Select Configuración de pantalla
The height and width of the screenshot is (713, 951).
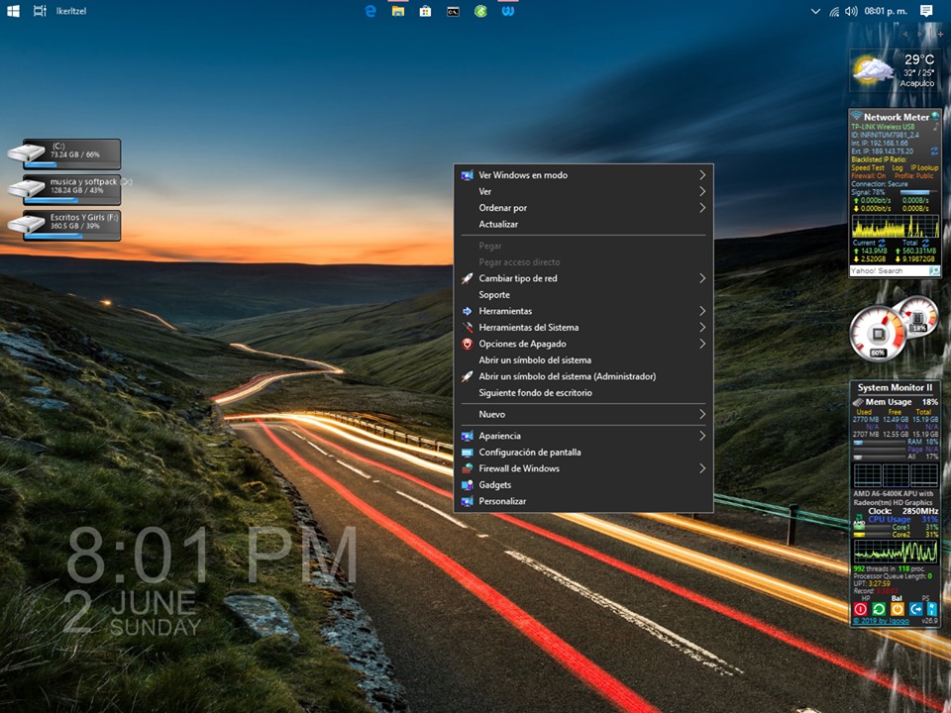582,453
